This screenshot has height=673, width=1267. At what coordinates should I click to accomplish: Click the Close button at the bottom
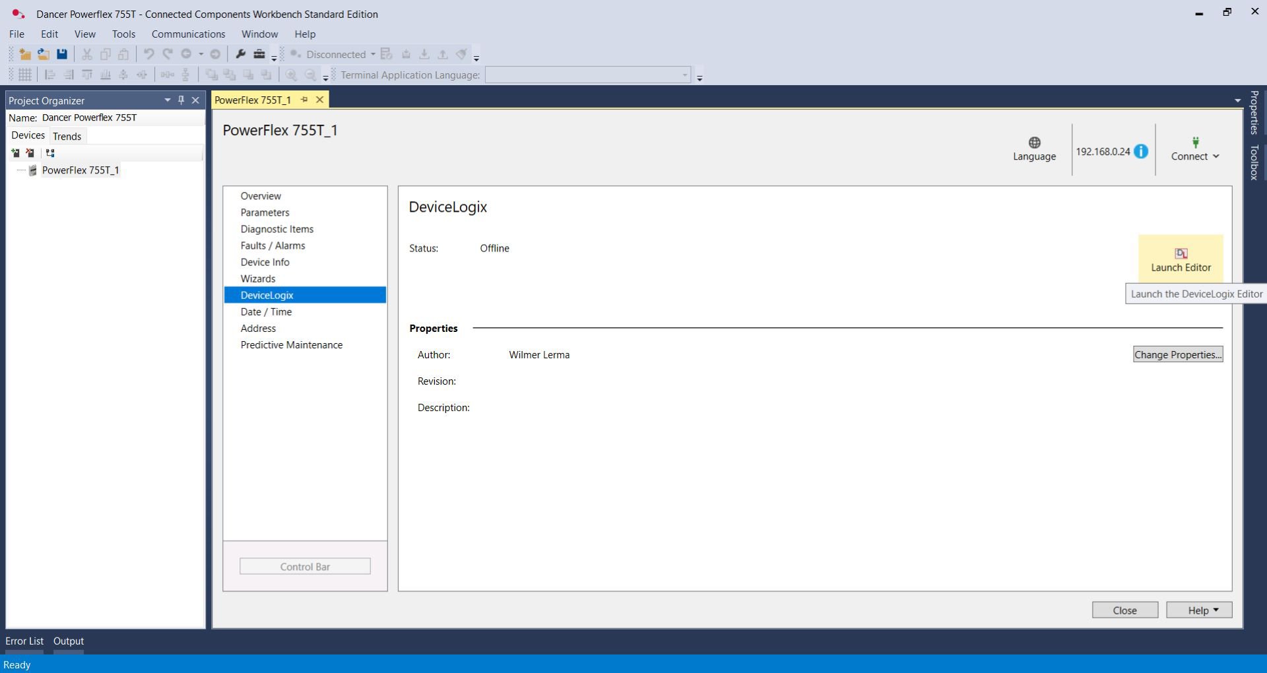(x=1125, y=610)
